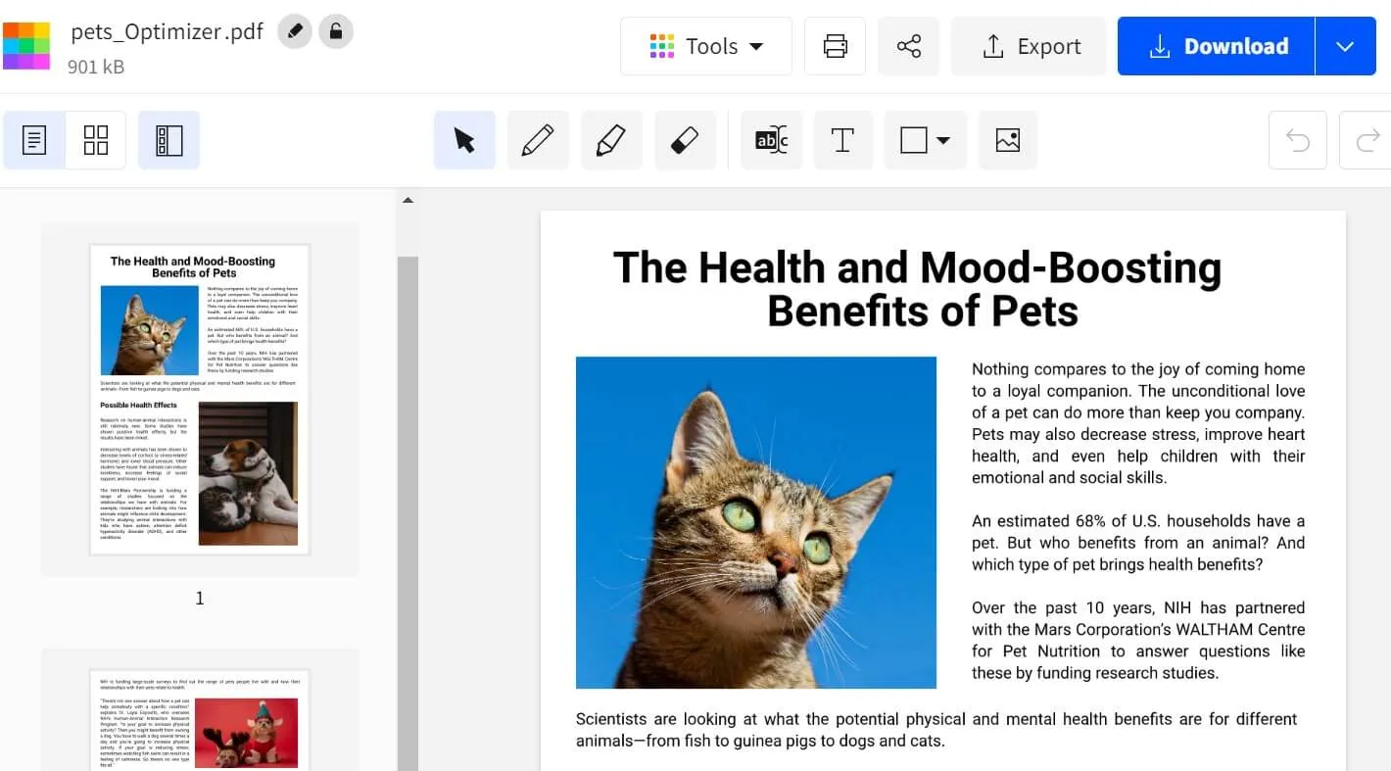Switch to grid thumbnail view

pyautogui.click(x=96, y=140)
